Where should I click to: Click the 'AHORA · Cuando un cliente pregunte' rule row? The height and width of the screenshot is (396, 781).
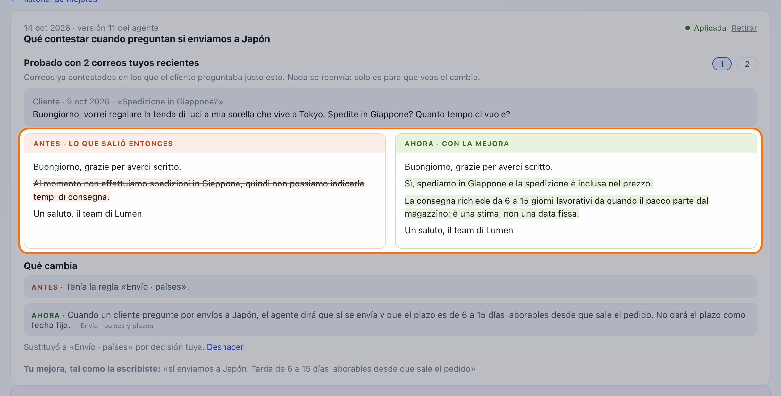[x=391, y=320]
